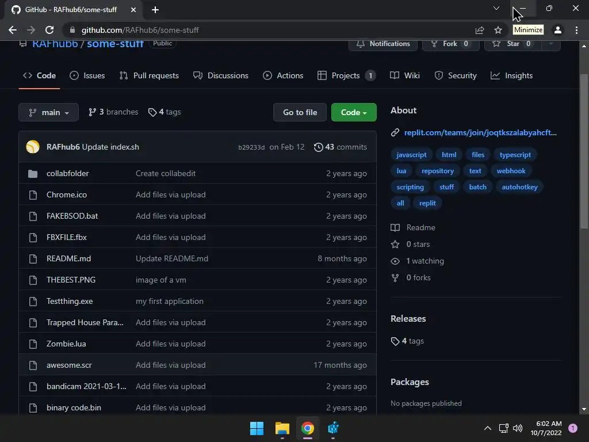The image size is (589, 442).
Task: Open the 4 tags link under Releases
Action: coord(407,341)
